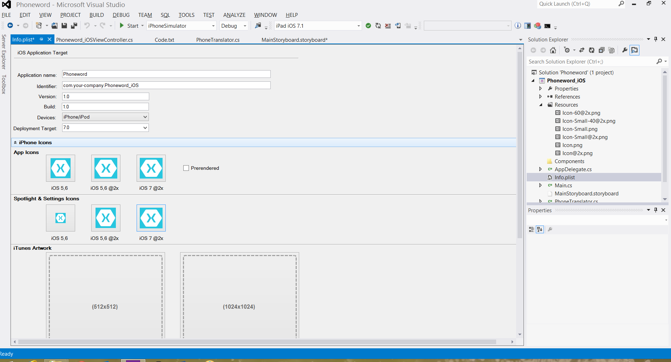The image size is (671, 362).
Task: Select AppDelegate.cs in Solution Explorer
Action: point(573,169)
